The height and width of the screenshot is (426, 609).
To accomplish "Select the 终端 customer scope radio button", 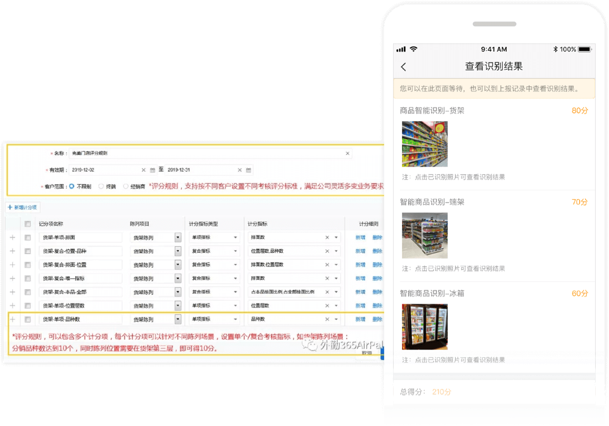I will [x=101, y=186].
